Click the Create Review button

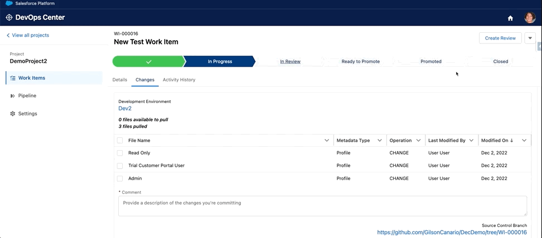500,38
